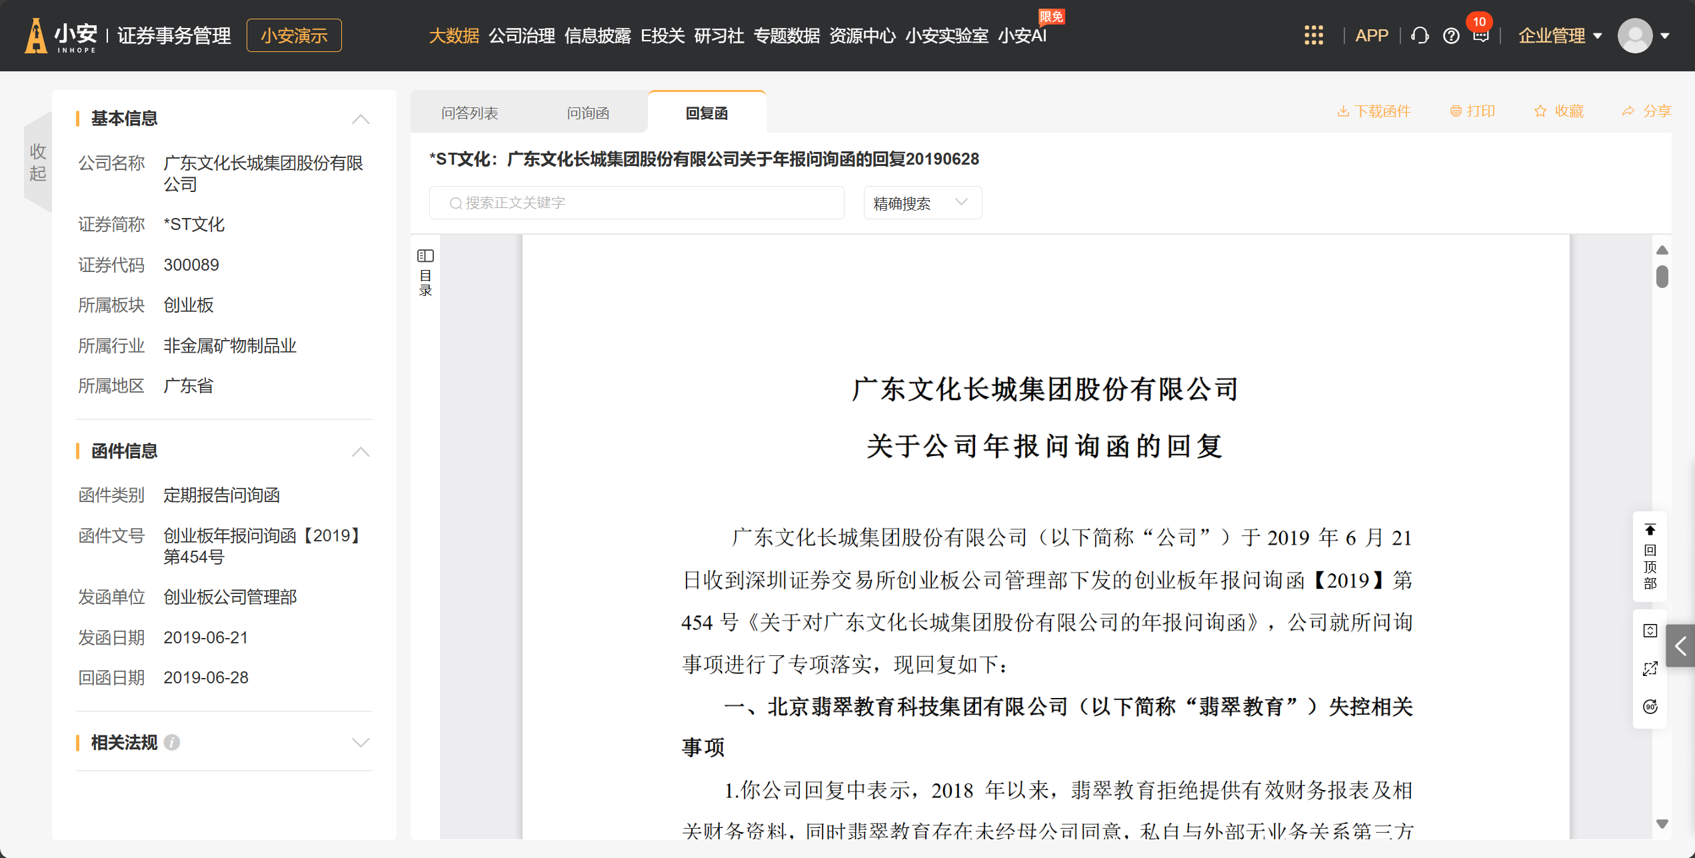Collapse the 函件信息 section
1695x858 pixels.
tap(360, 452)
